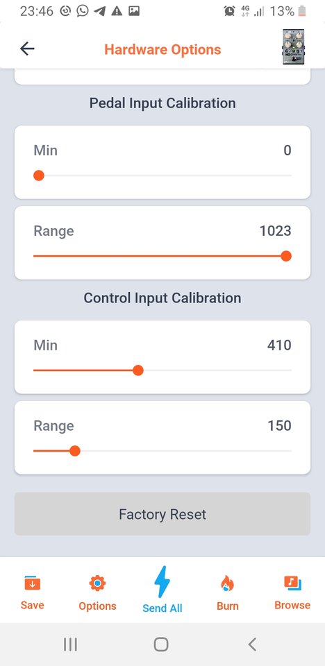
Task: Tap the Burn flame icon
Action: click(227, 583)
